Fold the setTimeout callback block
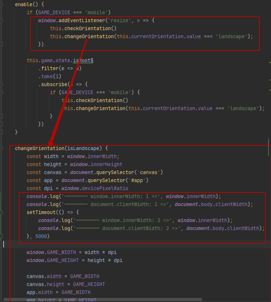Screen dimensions: 271x302 [x=1, y=212]
